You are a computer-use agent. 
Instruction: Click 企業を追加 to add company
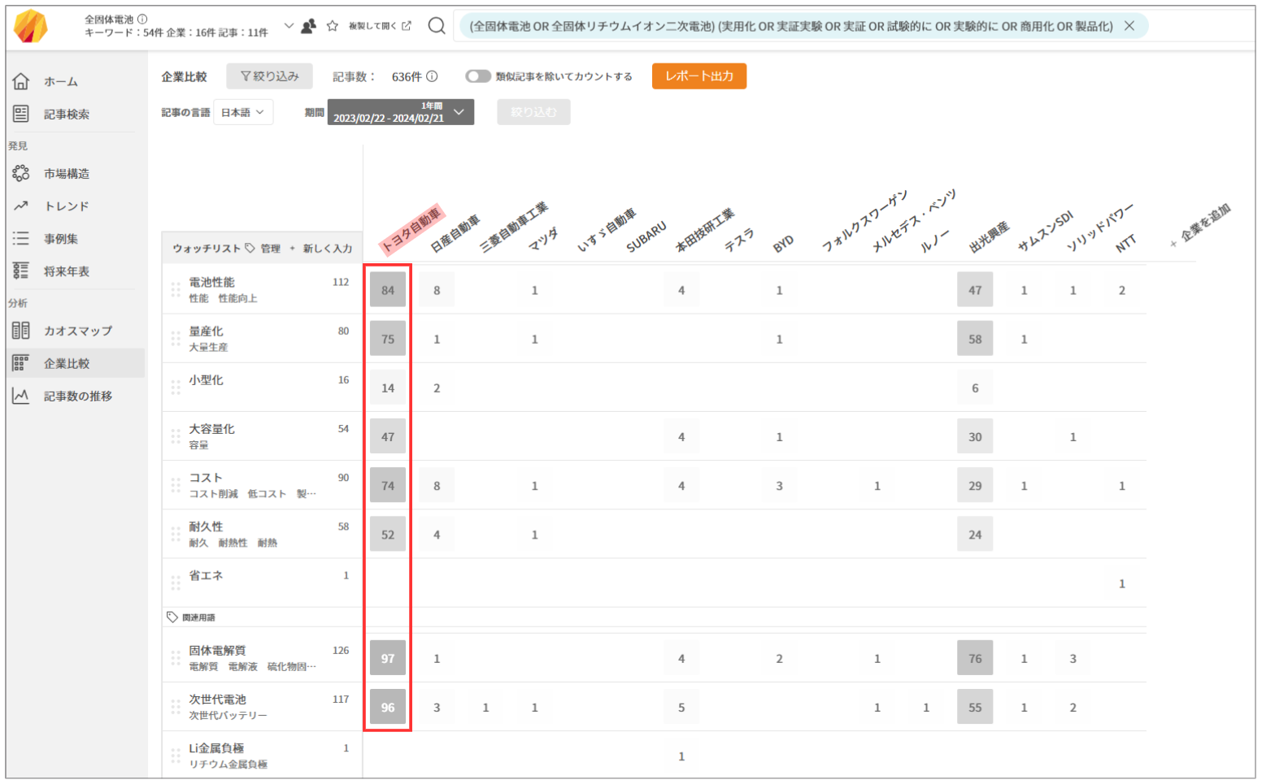(x=1202, y=224)
